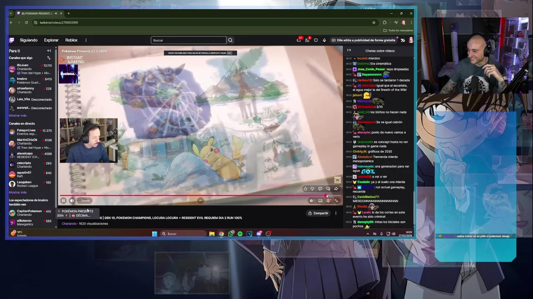Image resolution: width=533 pixels, height=299 pixels.
Task: Click the magnifier search button on Twitch
Action: point(230,40)
